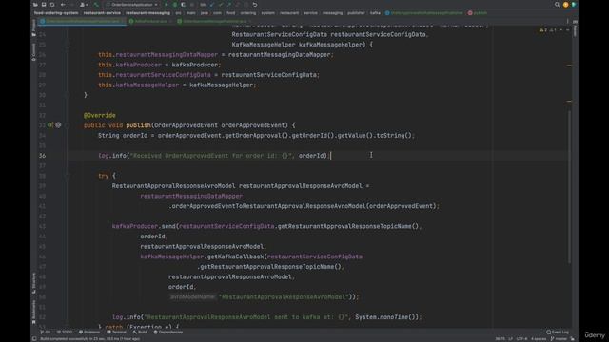Click the warnings inspection indicator
609x342 pixels.
[x=548, y=30]
